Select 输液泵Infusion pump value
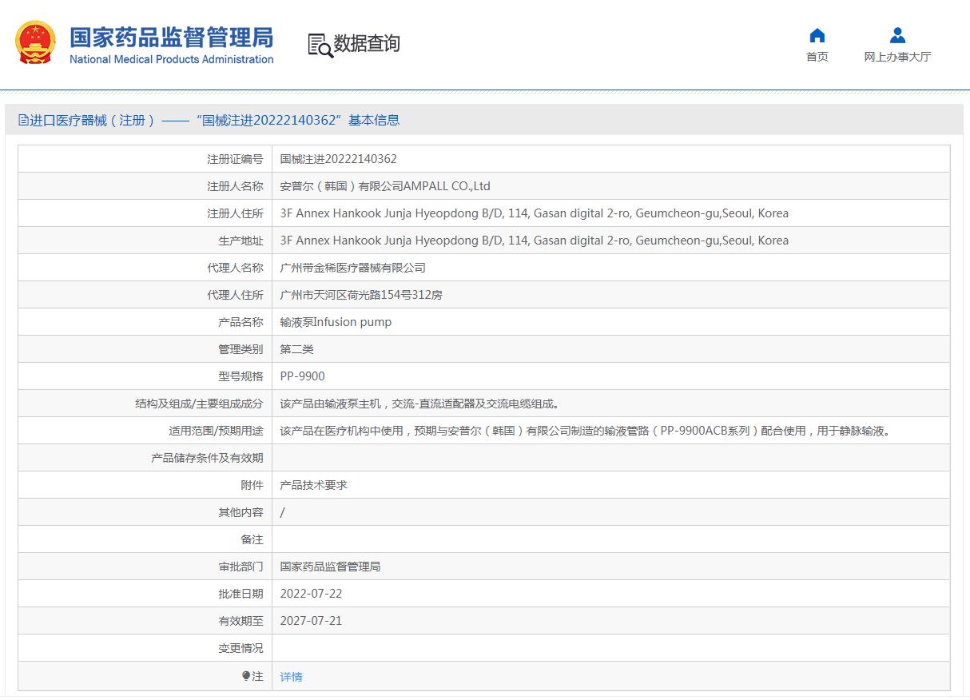 point(336,322)
